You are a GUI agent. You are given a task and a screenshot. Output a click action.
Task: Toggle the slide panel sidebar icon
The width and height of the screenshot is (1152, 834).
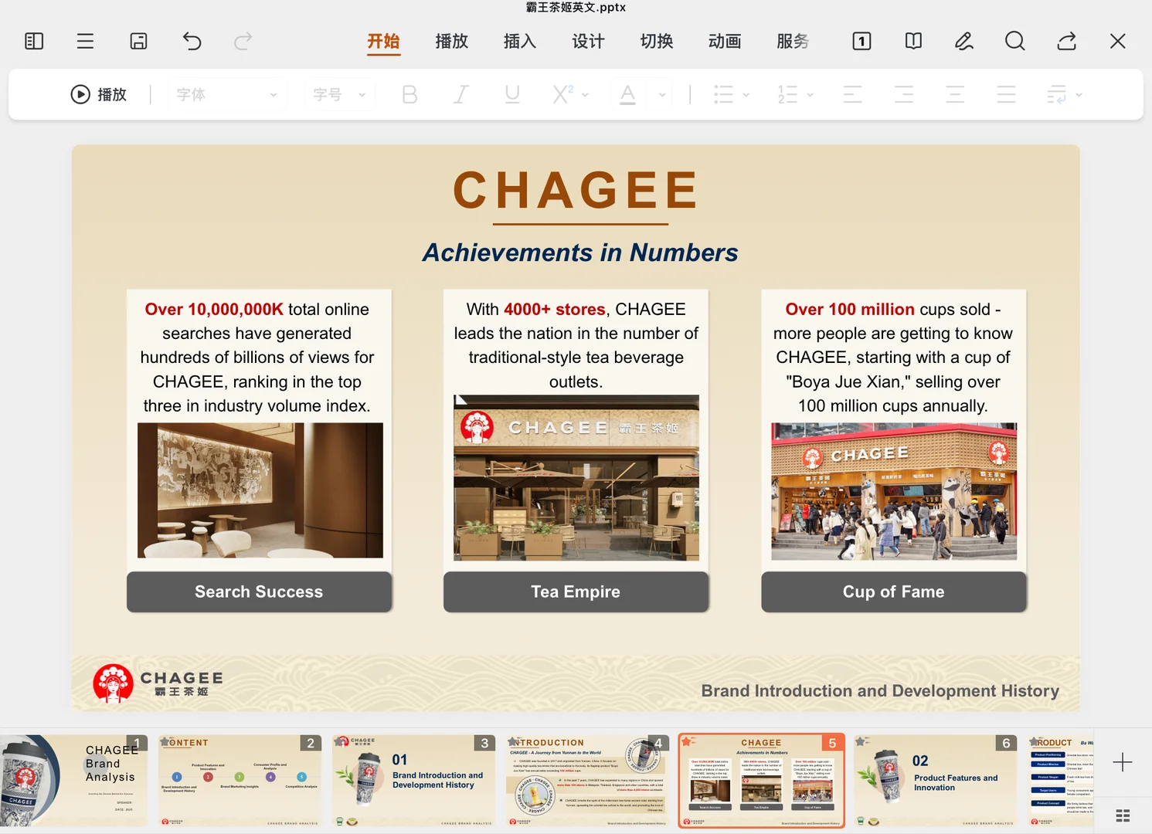[x=34, y=41]
